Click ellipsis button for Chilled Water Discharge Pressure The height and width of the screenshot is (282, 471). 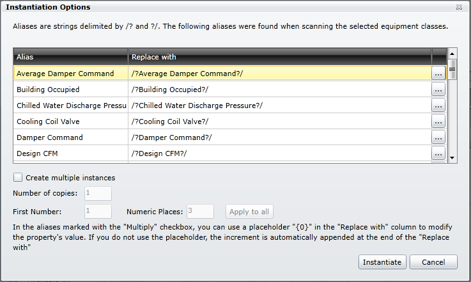438,106
